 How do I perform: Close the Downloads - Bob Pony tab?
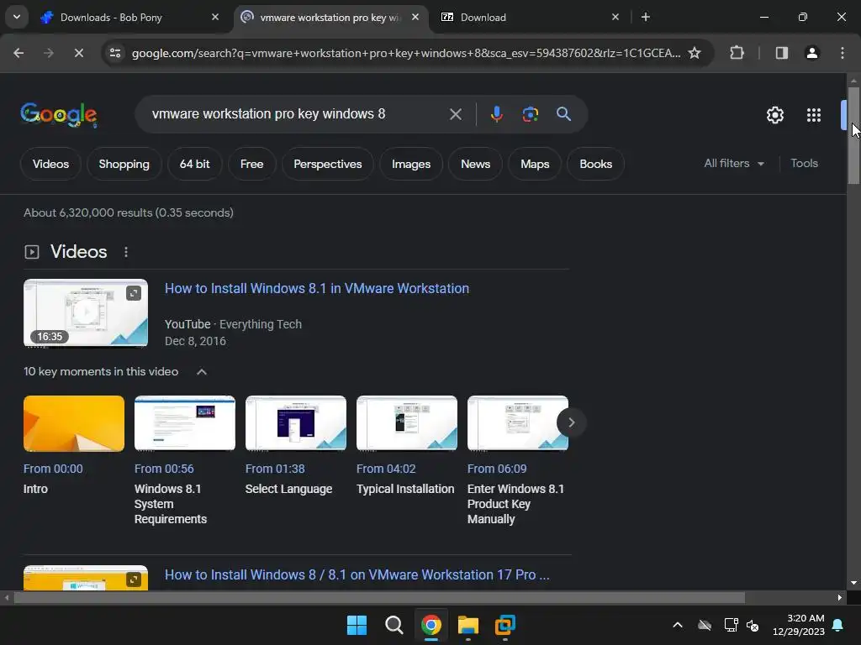click(215, 17)
